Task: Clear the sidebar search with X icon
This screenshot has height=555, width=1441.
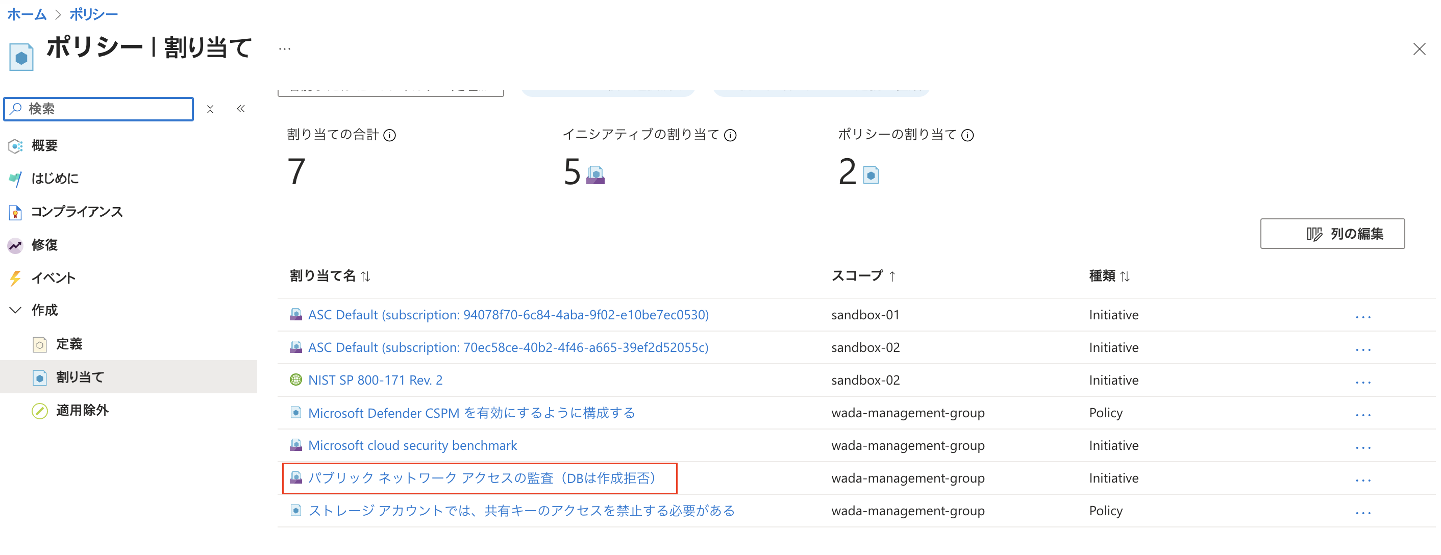Action: coord(210,109)
